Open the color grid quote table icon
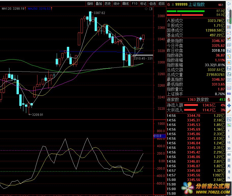This screenshot has height=196, width=232. (x=229, y=27)
